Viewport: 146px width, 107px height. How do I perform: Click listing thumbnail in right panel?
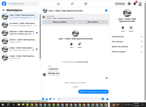pyautogui.click(x=127, y=13)
